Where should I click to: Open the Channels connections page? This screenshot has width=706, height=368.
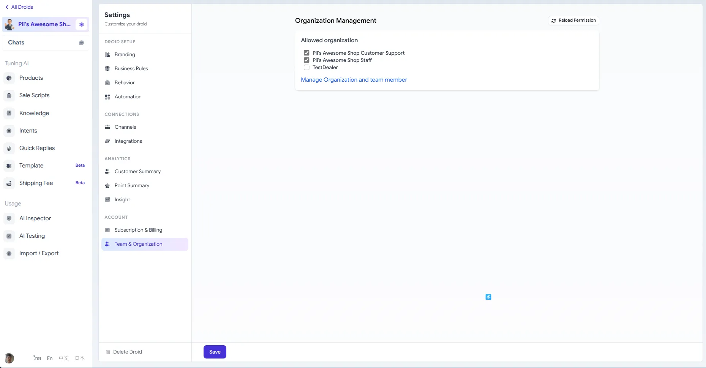pos(125,127)
